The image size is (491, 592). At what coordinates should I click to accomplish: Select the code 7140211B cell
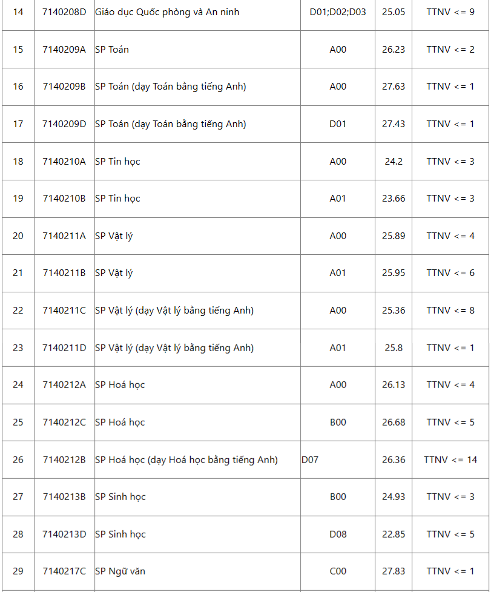click(x=64, y=273)
